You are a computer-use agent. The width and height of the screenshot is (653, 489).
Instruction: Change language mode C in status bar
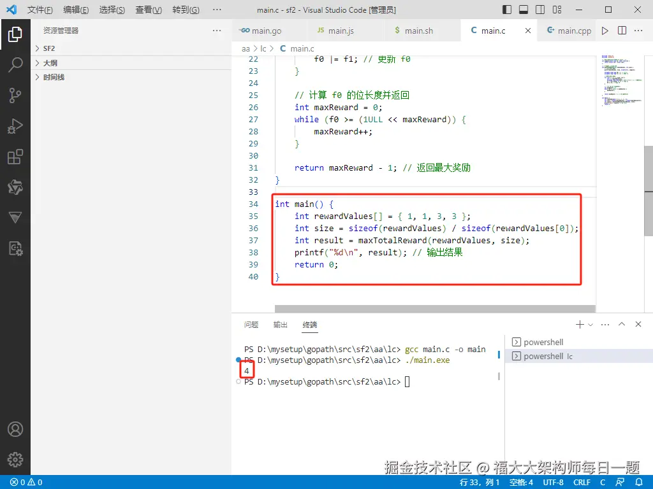click(x=603, y=483)
